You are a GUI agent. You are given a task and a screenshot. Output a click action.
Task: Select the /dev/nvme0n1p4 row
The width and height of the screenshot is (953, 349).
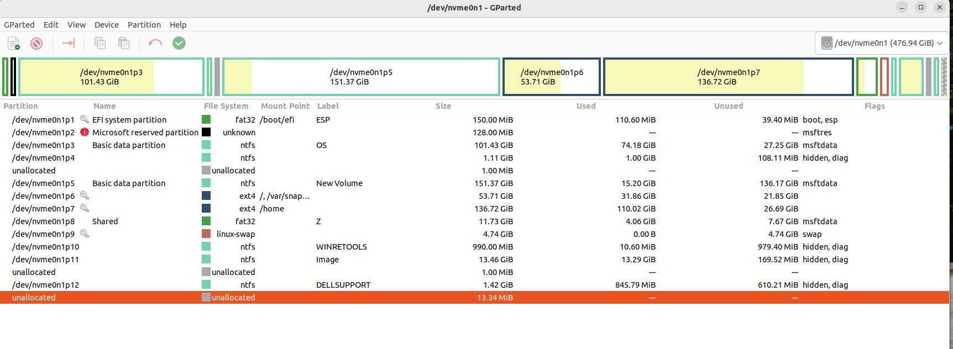pyautogui.click(x=474, y=157)
